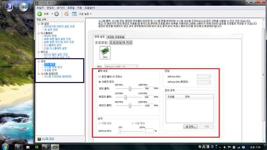The height and width of the screenshot is (150, 267).
Task: Collapse the 비디오 tree node
Action: tap(39, 52)
